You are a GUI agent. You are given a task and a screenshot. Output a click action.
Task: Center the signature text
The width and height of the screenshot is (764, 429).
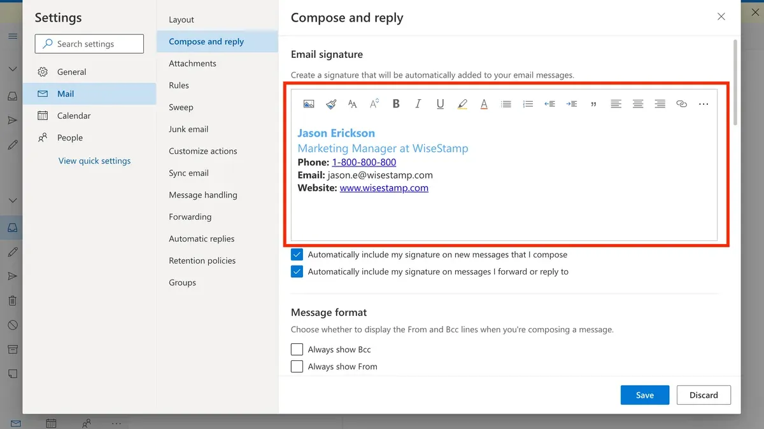638,104
